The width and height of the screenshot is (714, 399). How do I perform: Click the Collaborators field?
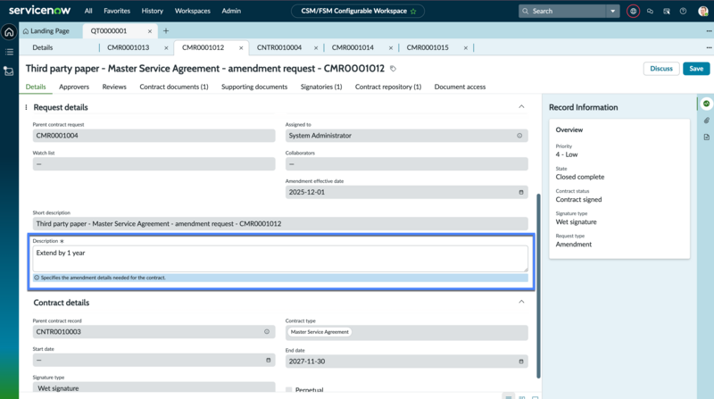point(407,164)
